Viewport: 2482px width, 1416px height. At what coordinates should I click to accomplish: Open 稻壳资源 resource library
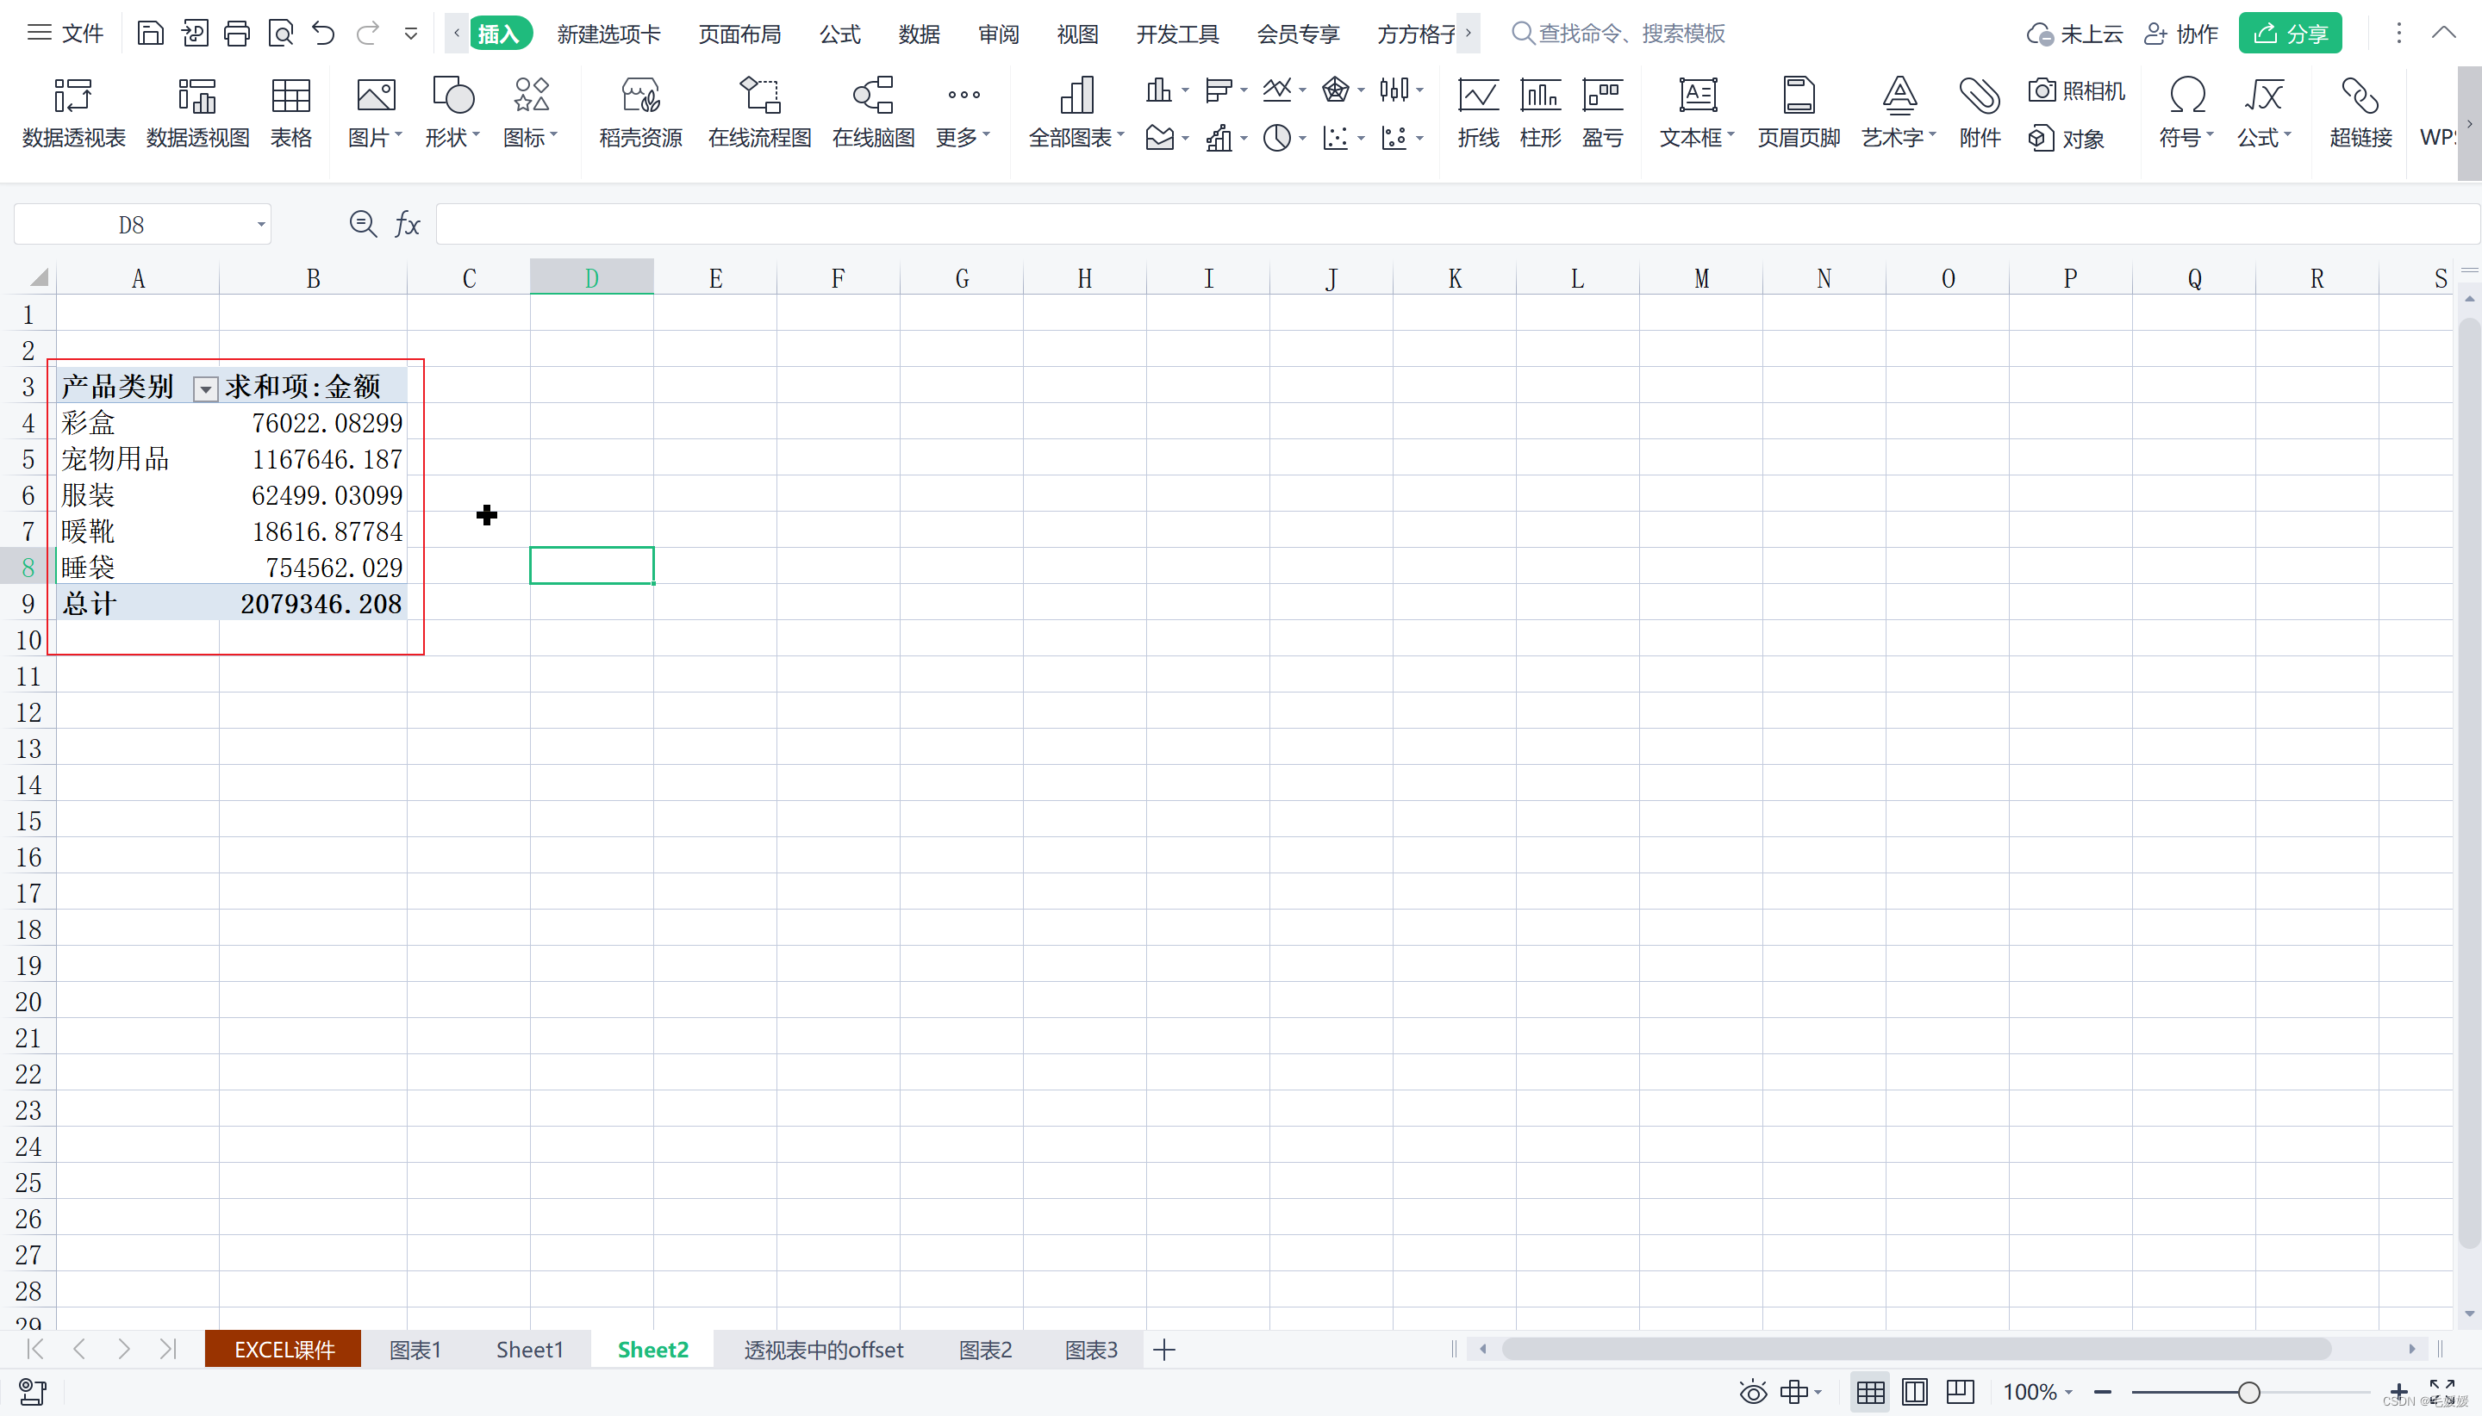pos(640,113)
